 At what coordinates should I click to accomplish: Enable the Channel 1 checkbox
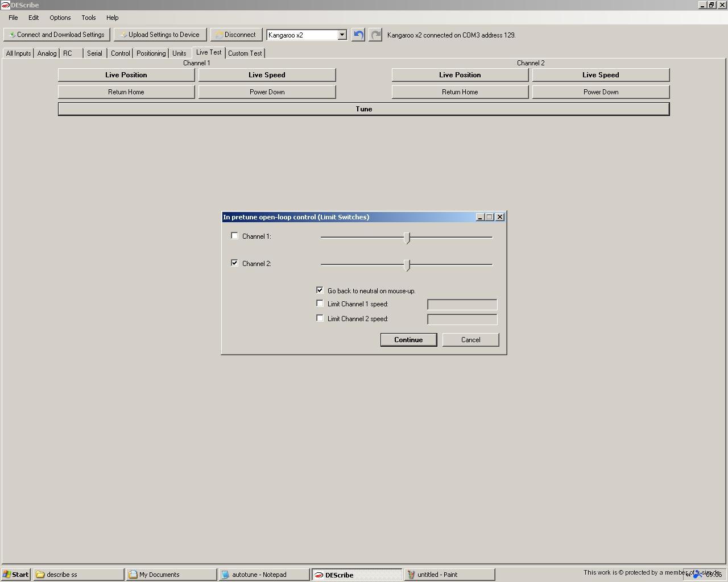[x=234, y=236]
